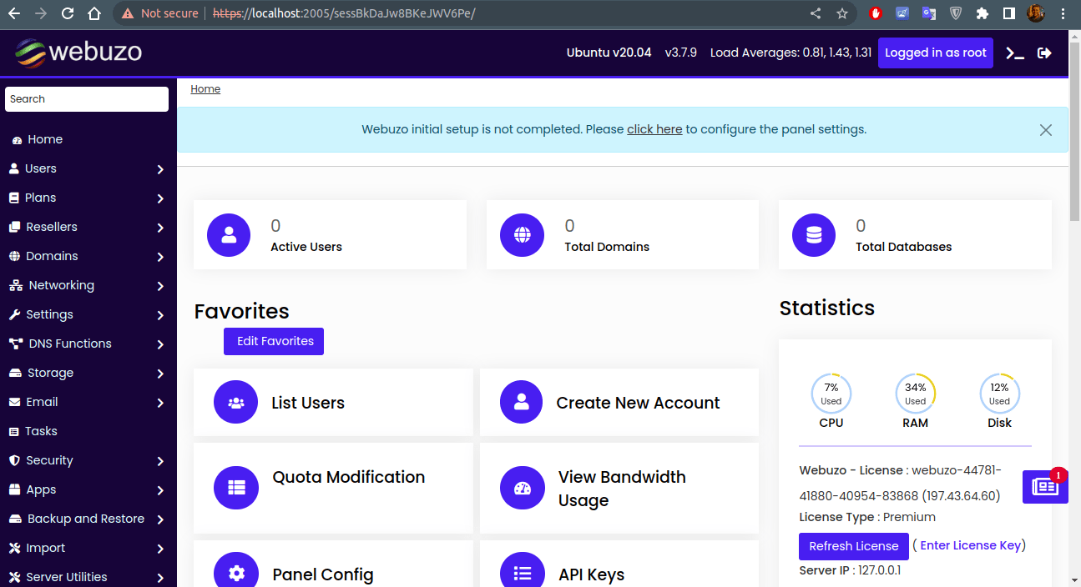Viewport: 1081px width, 587px height.
Task: Click the Not secure warning badge
Action: click(x=159, y=13)
